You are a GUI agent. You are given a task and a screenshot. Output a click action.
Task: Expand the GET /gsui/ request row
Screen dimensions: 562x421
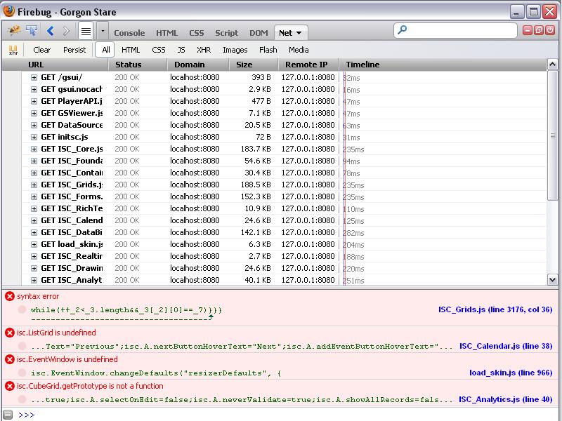pyautogui.click(x=34, y=77)
